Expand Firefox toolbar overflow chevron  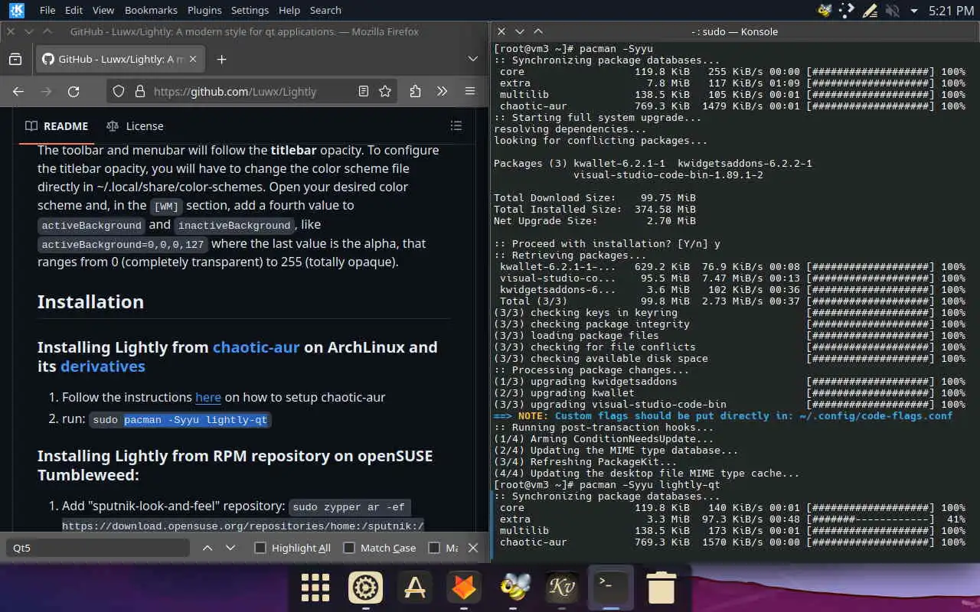(443, 91)
